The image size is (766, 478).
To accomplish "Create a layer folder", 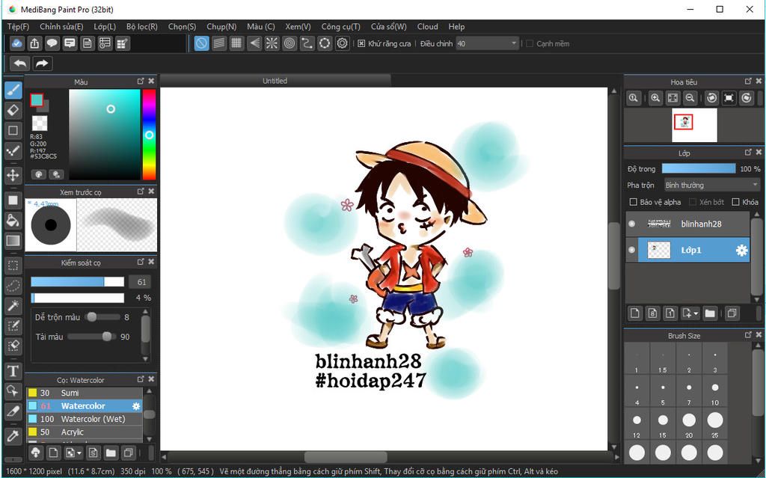I will 710,313.
